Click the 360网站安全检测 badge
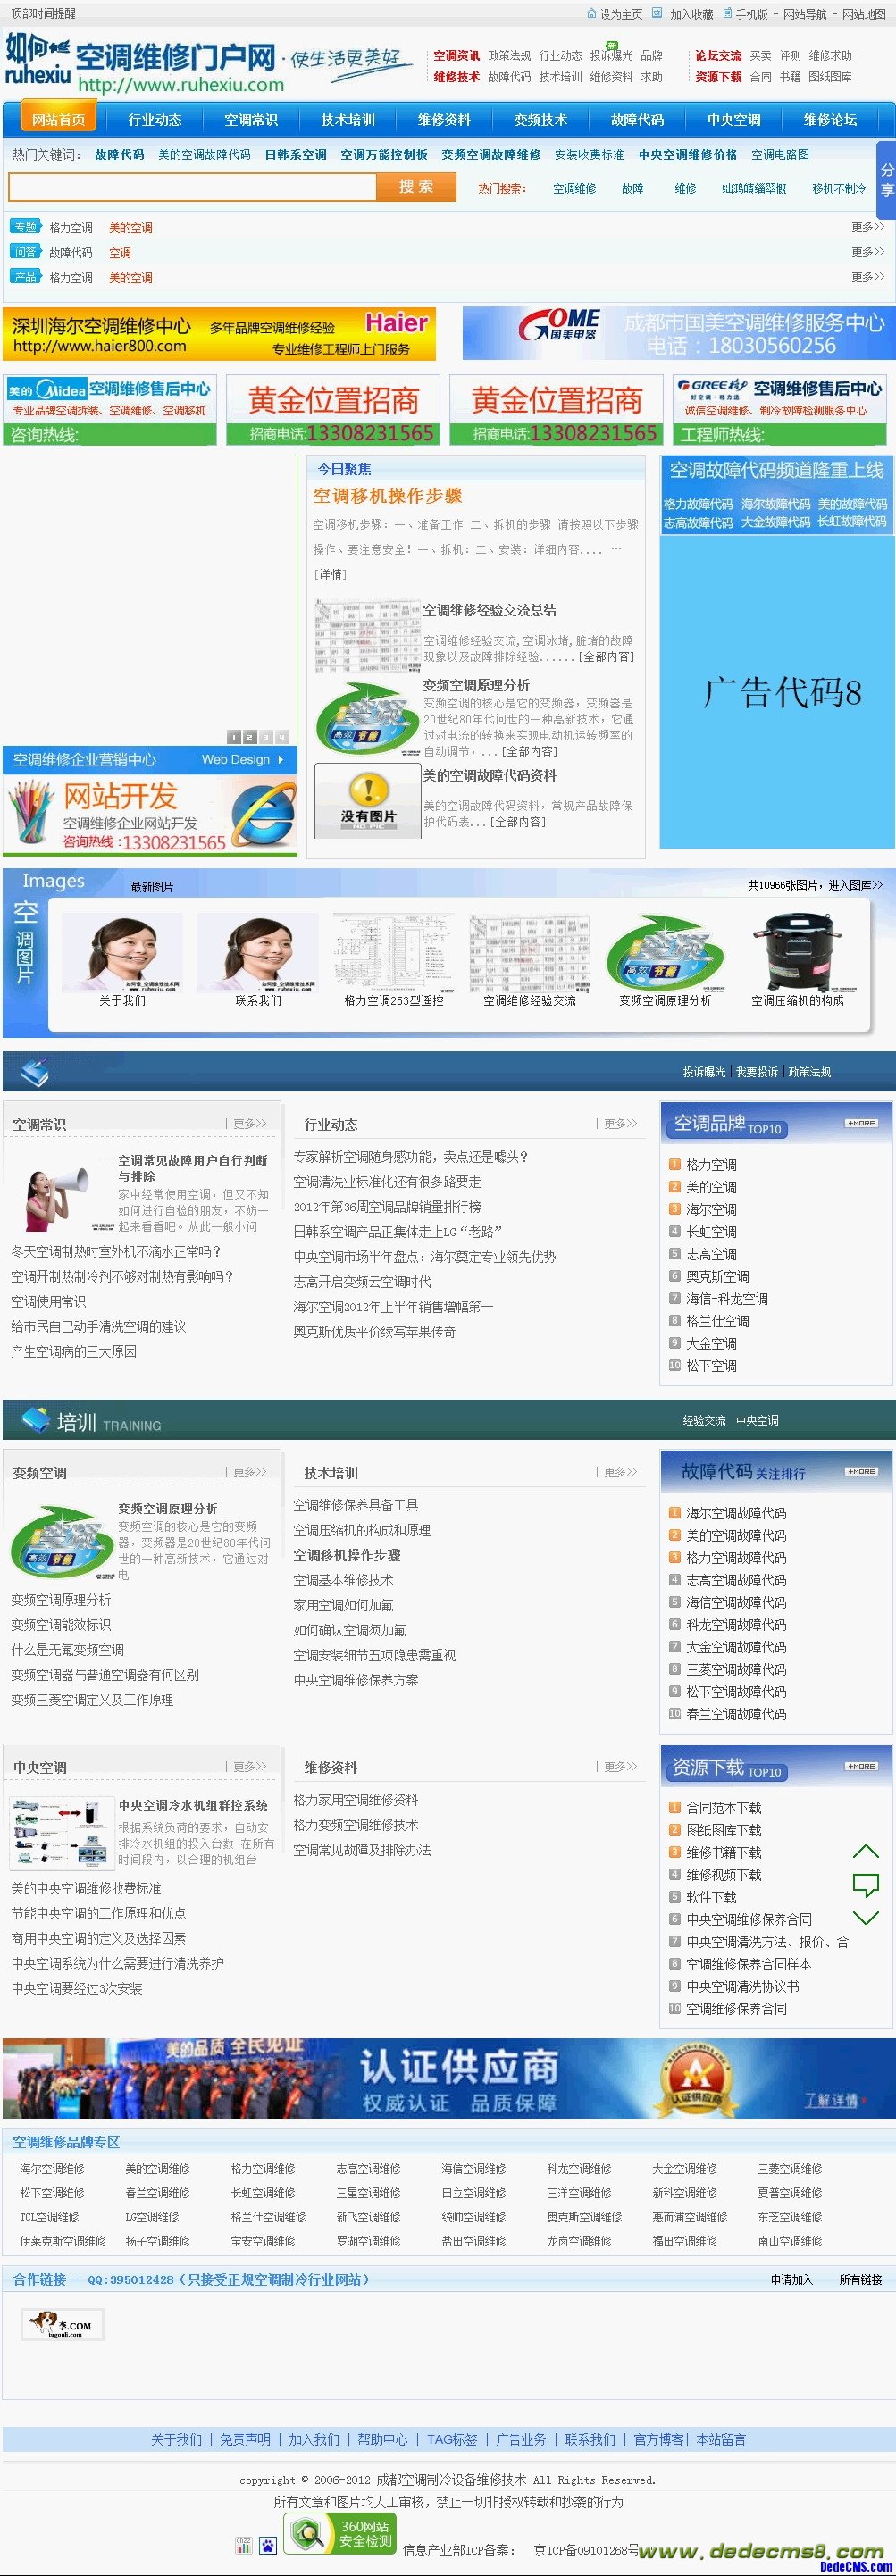This screenshot has height=2576, width=896. (x=342, y=2534)
